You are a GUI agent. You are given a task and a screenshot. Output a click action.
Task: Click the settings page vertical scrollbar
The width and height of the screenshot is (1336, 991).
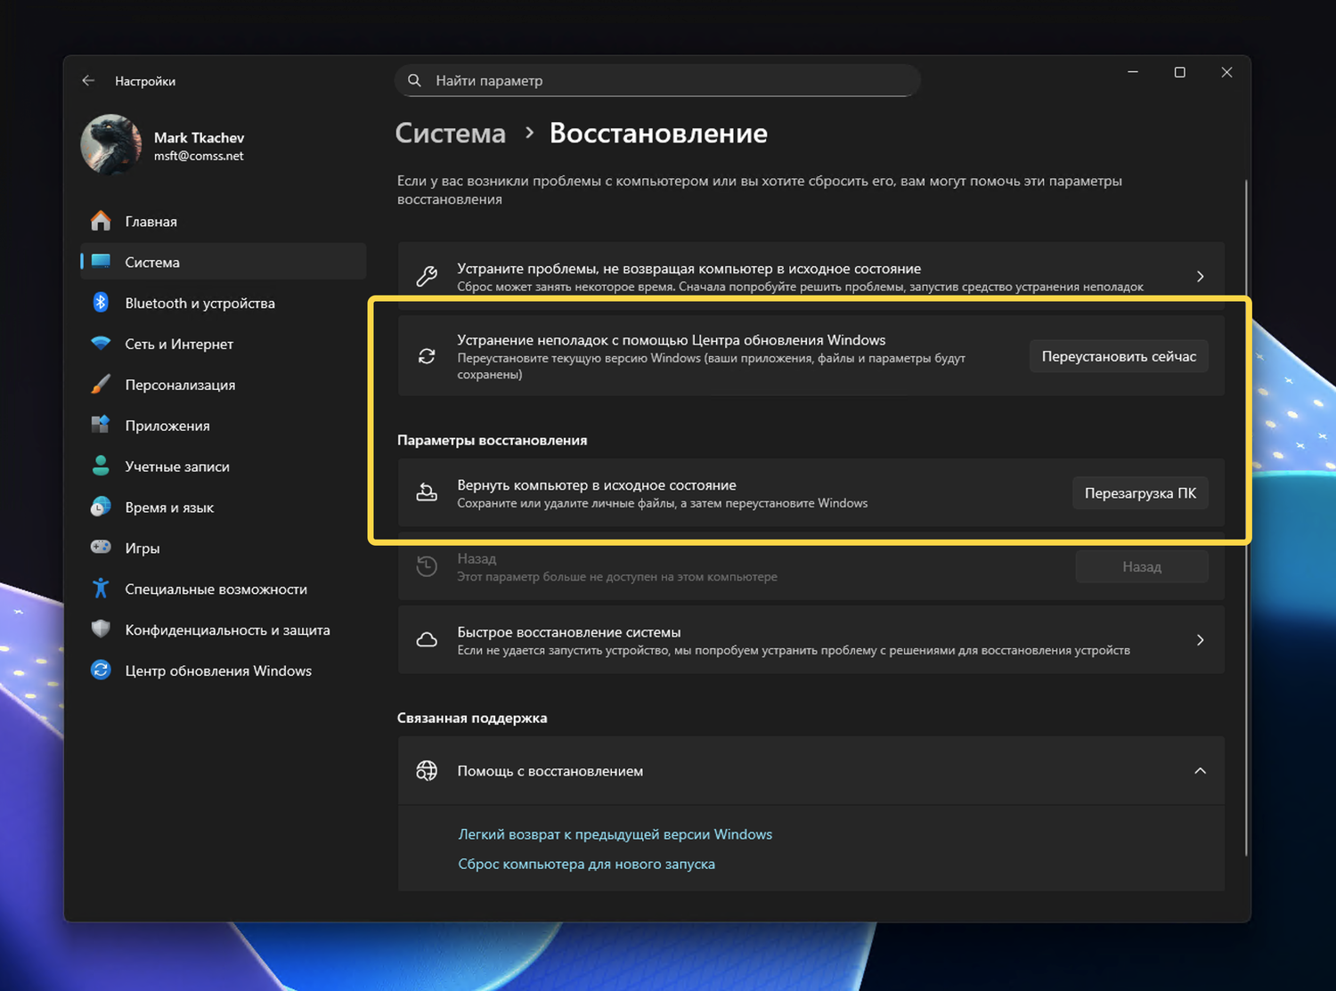point(1245,518)
